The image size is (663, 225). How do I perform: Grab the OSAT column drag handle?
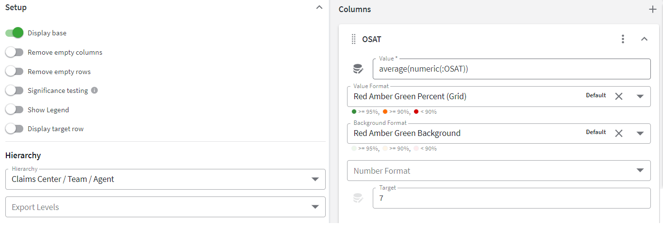point(353,39)
